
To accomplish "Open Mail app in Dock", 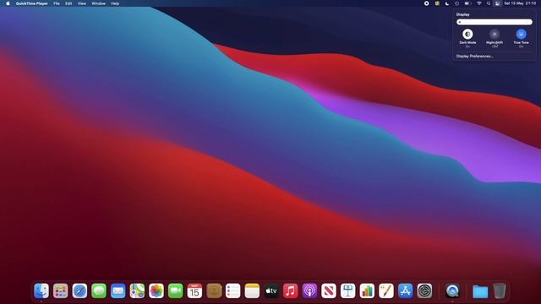I will tap(118, 290).
